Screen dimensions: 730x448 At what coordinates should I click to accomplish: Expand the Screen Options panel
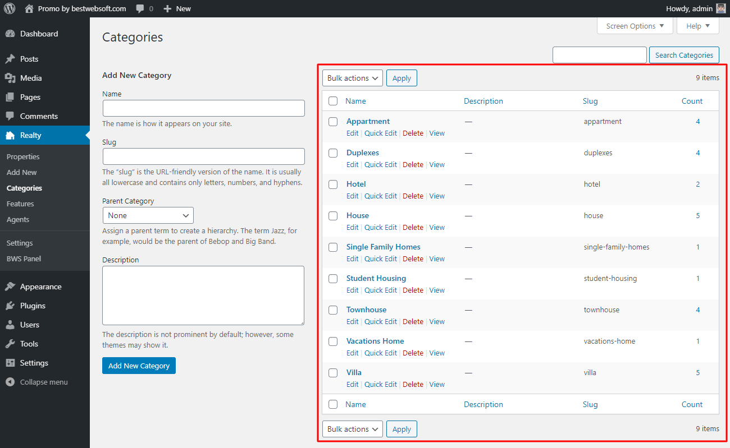(x=635, y=26)
